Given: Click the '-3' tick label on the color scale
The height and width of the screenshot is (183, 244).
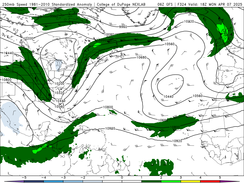Looking at the screenshot, I should (63, 178).
